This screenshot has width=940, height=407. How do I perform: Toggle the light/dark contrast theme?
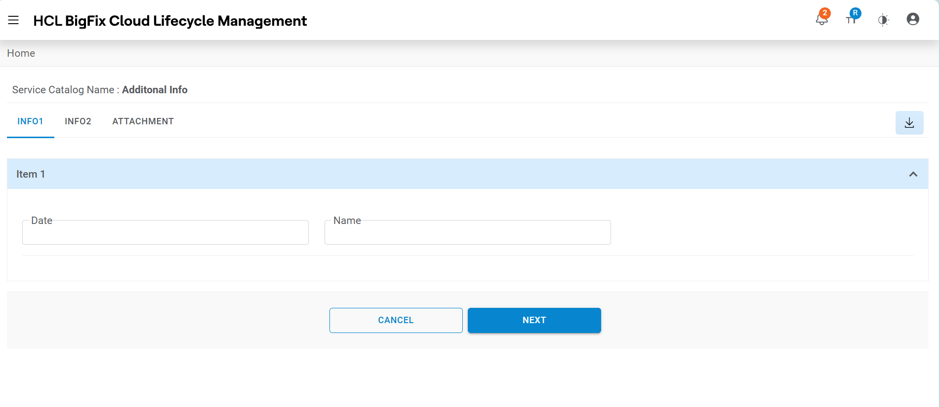click(x=883, y=20)
